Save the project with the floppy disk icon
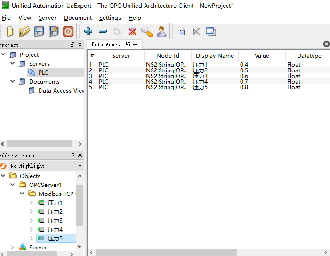Viewport: 330px width, 256px height. (40, 31)
